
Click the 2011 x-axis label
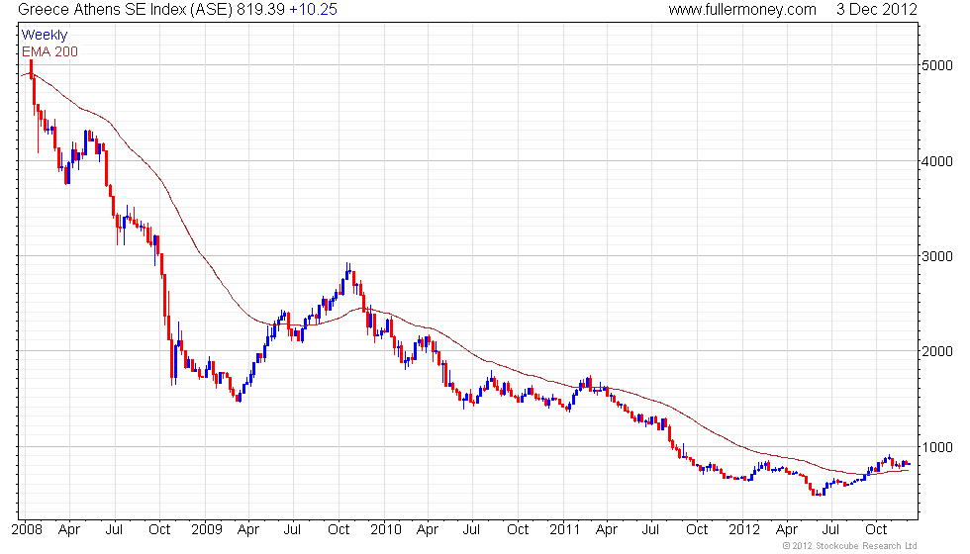tap(565, 529)
